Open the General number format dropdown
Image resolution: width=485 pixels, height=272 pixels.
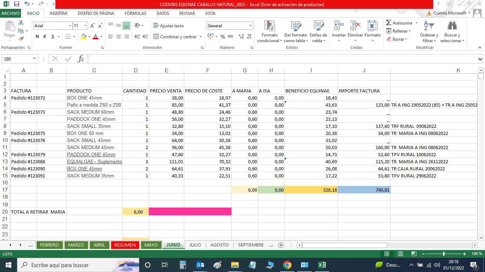tap(250, 25)
